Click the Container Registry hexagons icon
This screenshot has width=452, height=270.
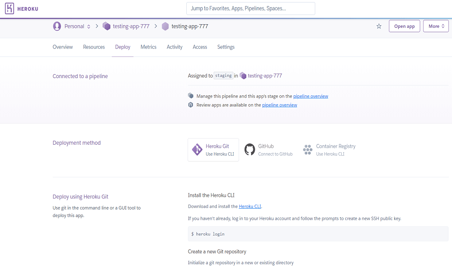click(308, 150)
